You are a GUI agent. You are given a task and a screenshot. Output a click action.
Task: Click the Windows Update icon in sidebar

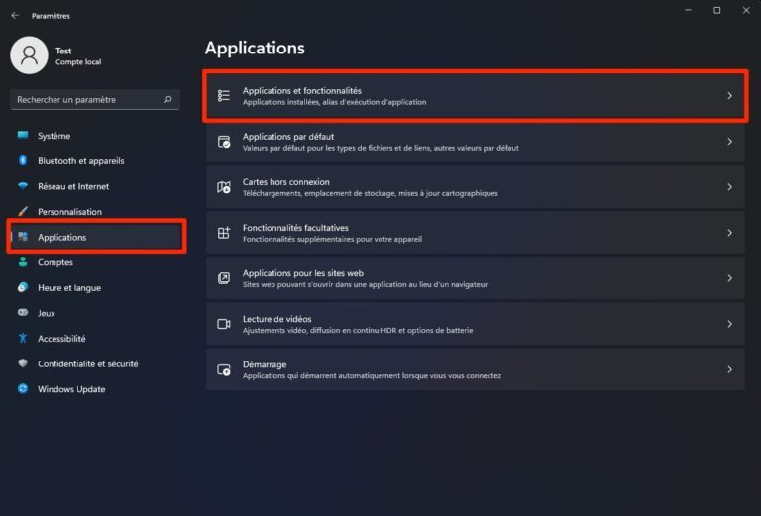coord(23,389)
